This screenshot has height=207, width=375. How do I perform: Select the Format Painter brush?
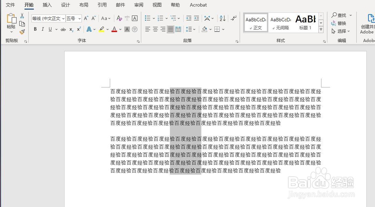point(22,32)
